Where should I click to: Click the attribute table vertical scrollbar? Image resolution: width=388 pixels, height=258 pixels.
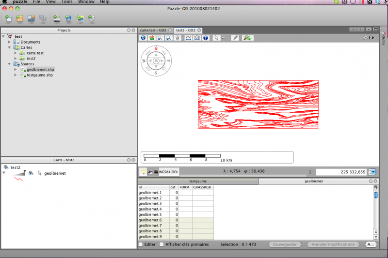[x=376, y=213]
